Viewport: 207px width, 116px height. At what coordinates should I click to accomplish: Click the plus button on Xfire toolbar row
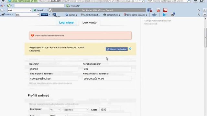point(205,15)
